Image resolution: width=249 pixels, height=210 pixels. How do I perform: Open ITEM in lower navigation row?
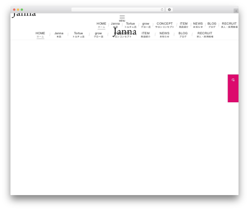coord(145,35)
